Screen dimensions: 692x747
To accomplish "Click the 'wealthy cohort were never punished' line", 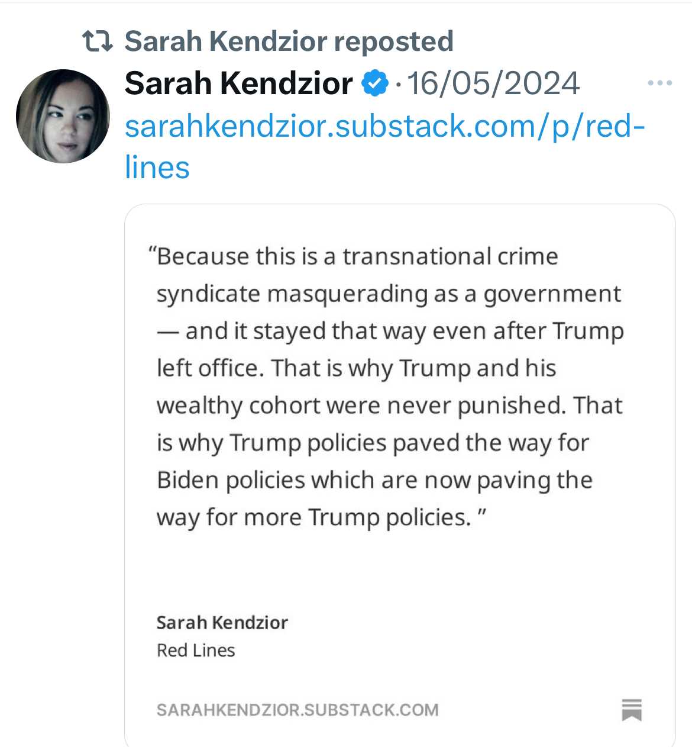I will click(x=389, y=405).
